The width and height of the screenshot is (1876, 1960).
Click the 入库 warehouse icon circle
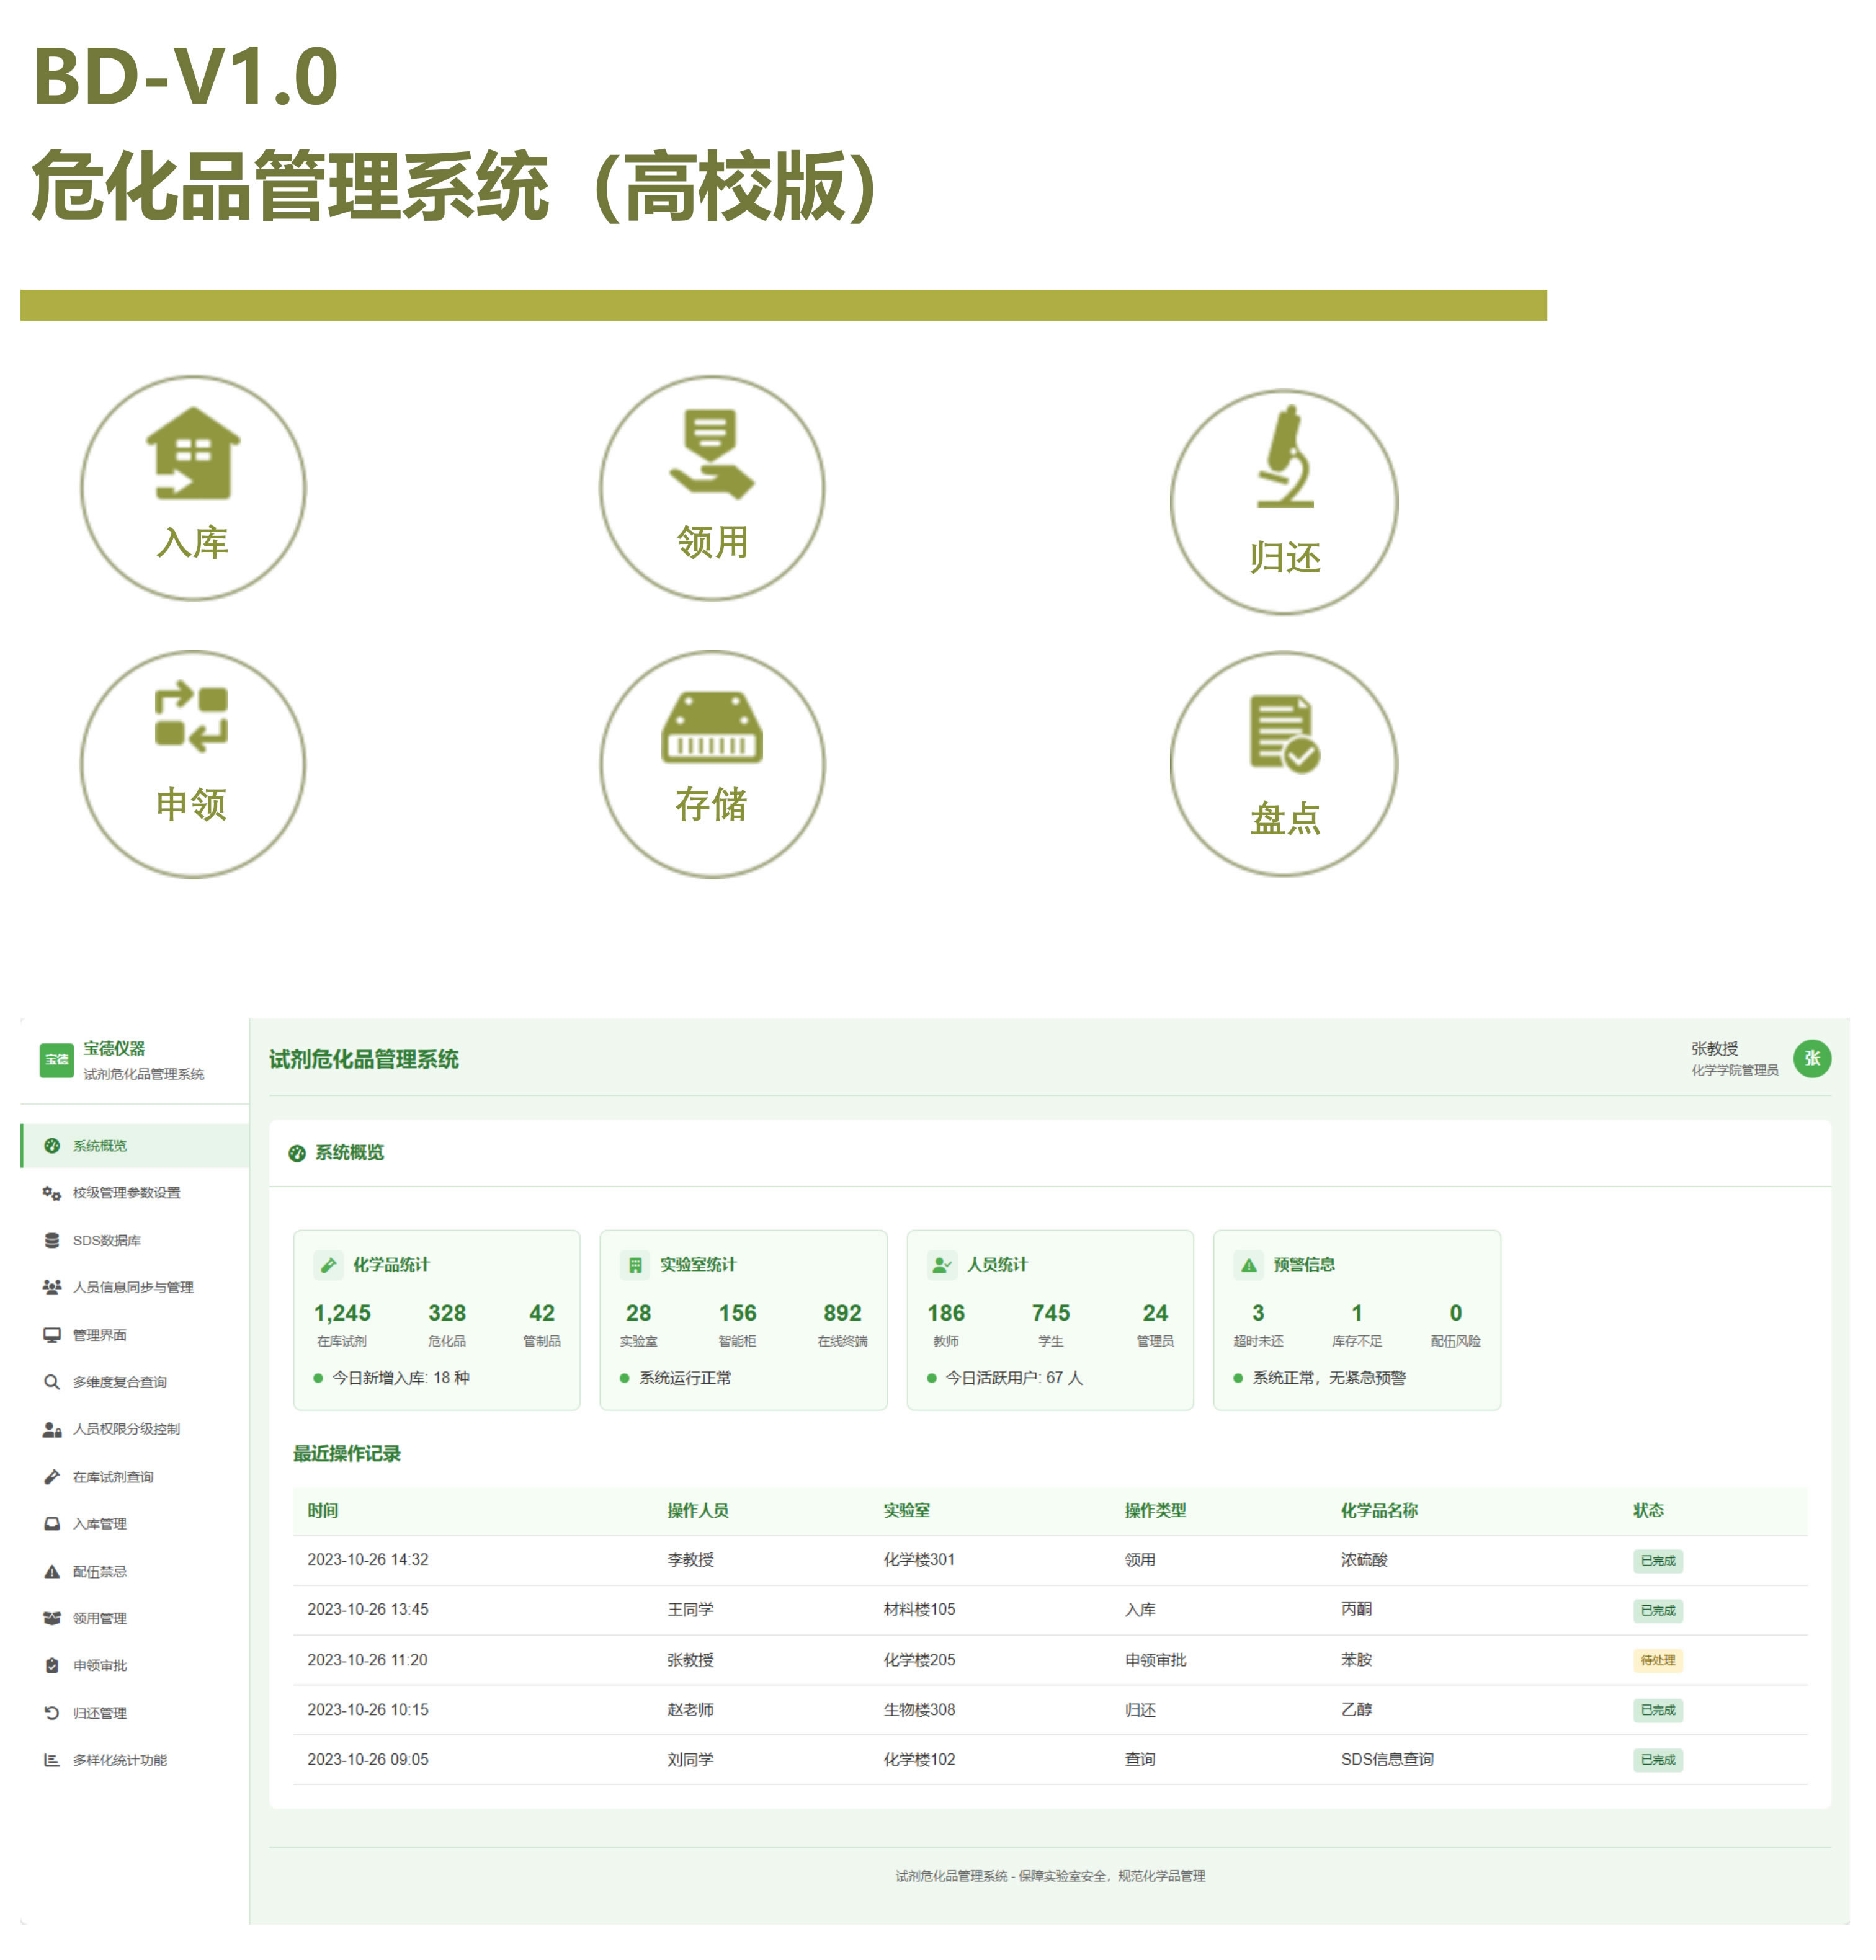[193, 488]
